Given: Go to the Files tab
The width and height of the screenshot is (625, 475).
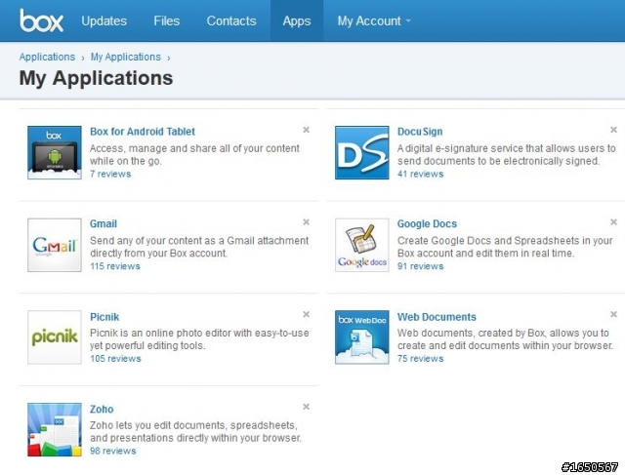Looking at the screenshot, I should click(167, 20).
